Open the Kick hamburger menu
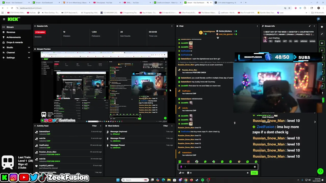Screen dimensions: 326x183 click(x=4, y=19)
